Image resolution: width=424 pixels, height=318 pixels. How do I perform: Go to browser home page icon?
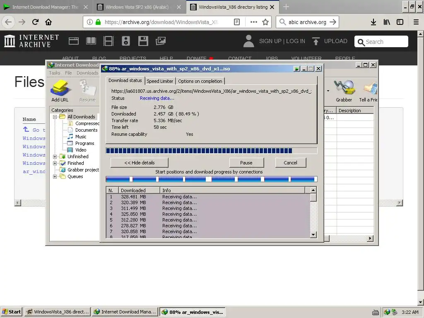pos(48,22)
